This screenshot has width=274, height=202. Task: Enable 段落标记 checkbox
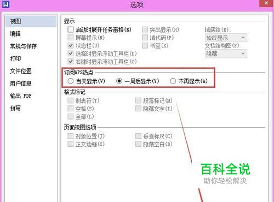138,100
